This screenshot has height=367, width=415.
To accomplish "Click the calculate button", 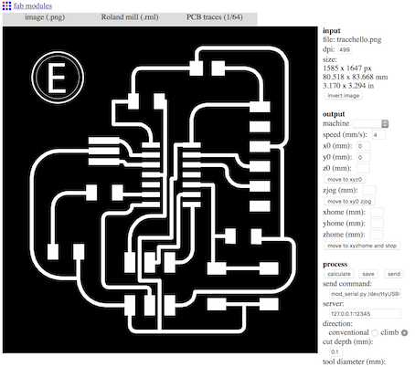I will tap(339, 274).
